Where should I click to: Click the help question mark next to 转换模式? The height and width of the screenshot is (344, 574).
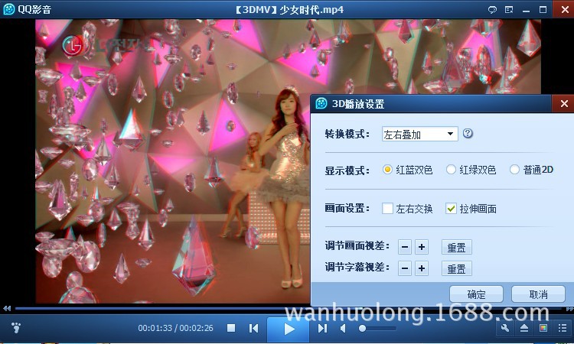(468, 134)
